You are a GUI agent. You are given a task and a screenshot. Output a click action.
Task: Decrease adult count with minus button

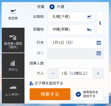tap(53, 73)
